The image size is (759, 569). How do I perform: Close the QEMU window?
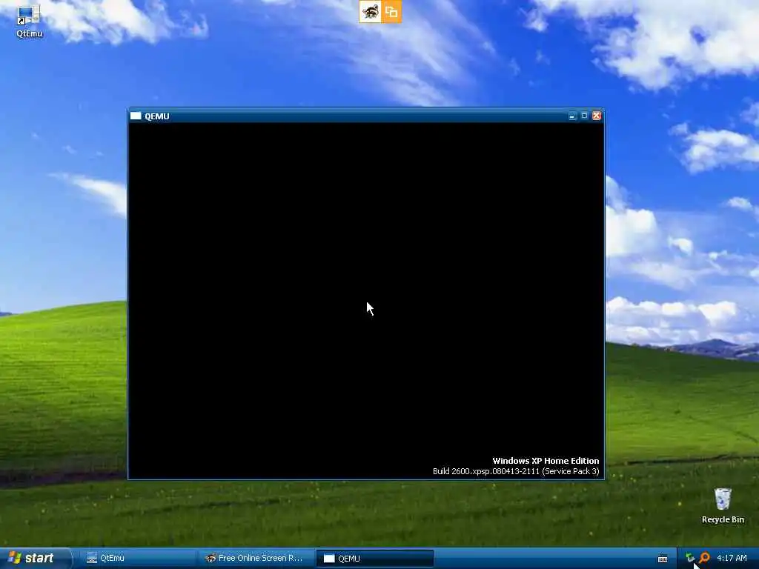click(597, 116)
